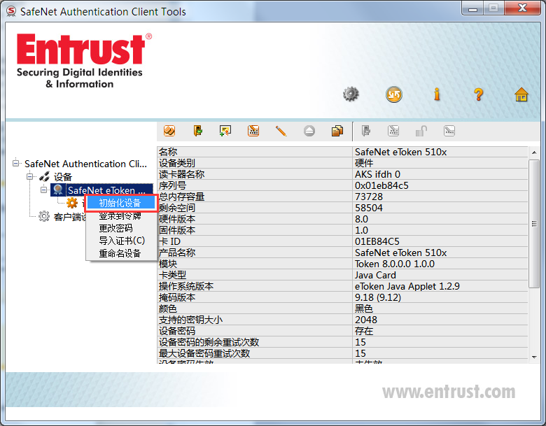Viewport: 546px width, 426px height.
Task: Click the Initialize Token toolbar icon
Action: click(x=169, y=131)
